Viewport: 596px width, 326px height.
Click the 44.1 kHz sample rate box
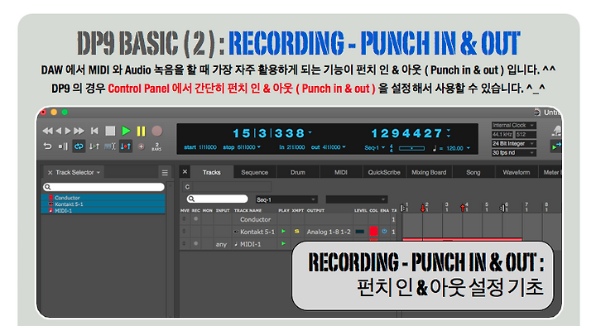click(502, 135)
